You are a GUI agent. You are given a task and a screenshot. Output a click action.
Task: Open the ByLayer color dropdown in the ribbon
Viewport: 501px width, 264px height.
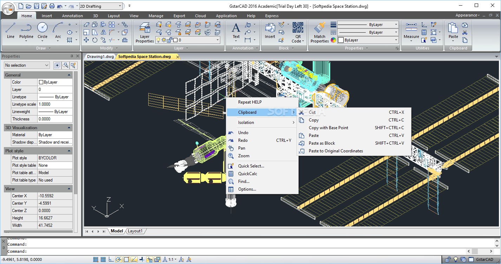click(x=368, y=40)
